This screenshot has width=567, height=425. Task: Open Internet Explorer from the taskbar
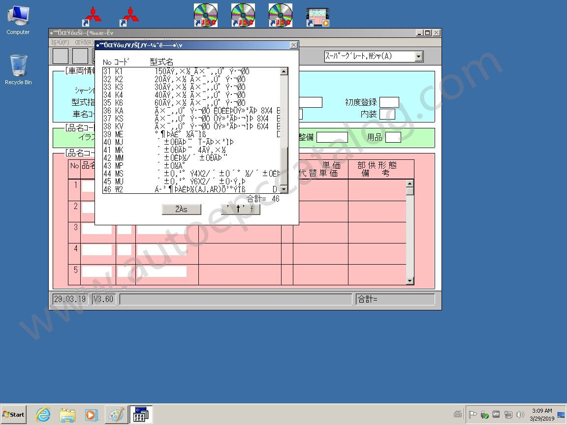point(43,415)
